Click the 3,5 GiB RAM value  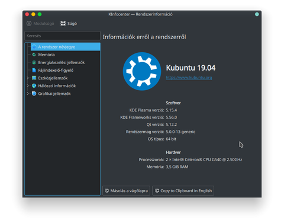click(177, 167)
